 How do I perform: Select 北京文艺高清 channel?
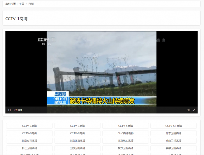(x=29, y=141)
